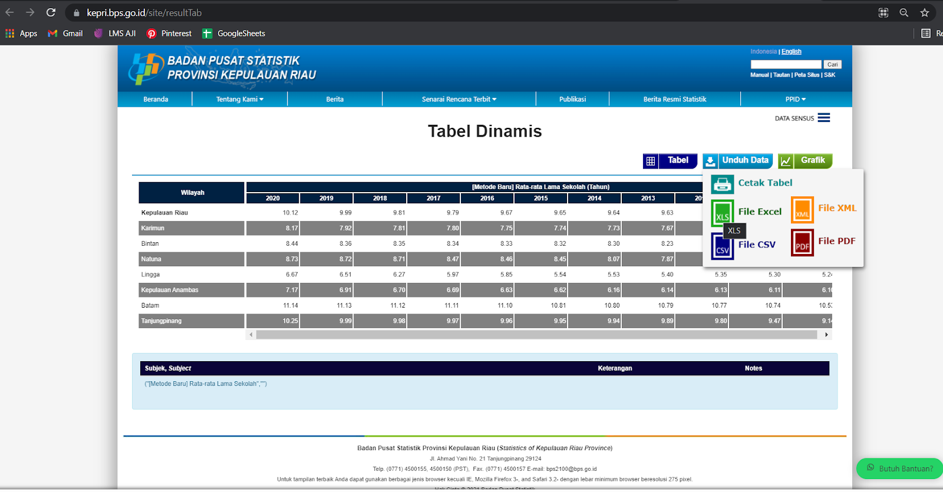Click the search input field near Cari
Viewport: 943px width, 492px height.
point(785,64)
